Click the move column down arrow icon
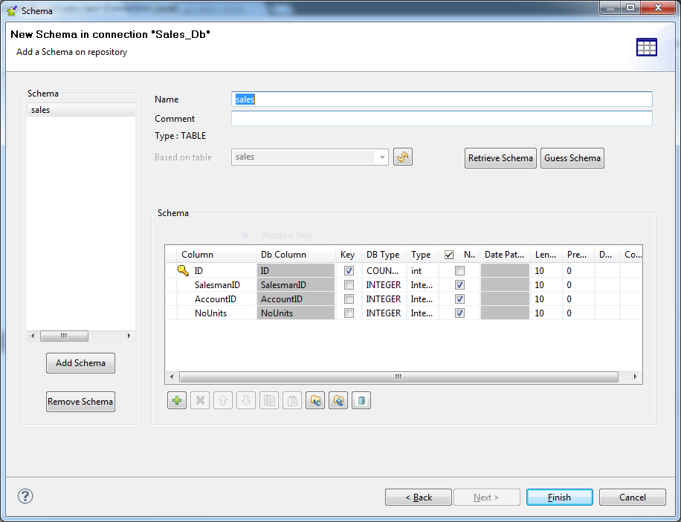The height and width of the screenshot is (522, 681). [246, 400]
